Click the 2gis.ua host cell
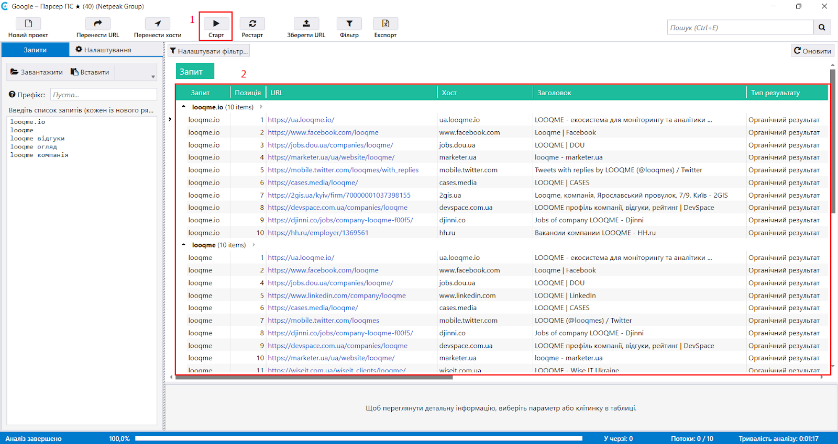 485,195
